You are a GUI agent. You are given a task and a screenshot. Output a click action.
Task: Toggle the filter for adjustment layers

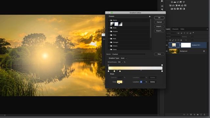(181, 33)
